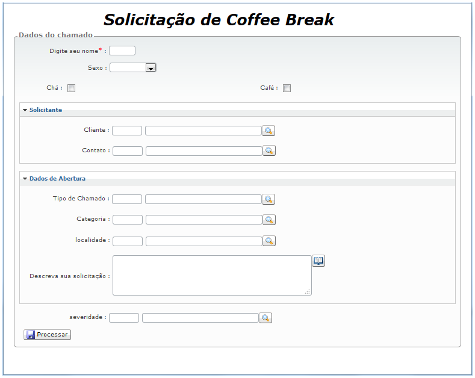Viewport: 475px width, 378px height.
Task: Click the Processar button
Action: click(x=47, y=335)
